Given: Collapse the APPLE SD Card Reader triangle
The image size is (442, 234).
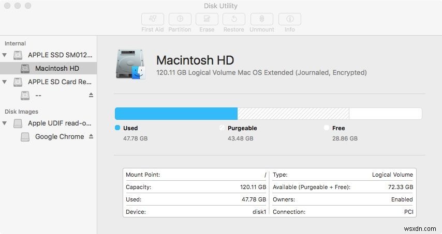Looking at the screenshot, I should 5,82.
